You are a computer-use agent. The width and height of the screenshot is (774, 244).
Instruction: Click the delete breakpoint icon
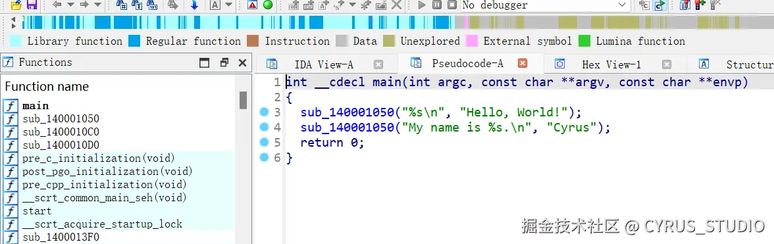[x=715, y=5]
